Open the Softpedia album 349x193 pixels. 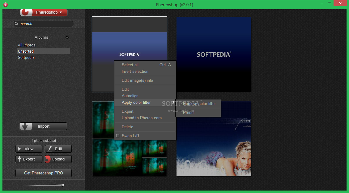pos(26,58)
